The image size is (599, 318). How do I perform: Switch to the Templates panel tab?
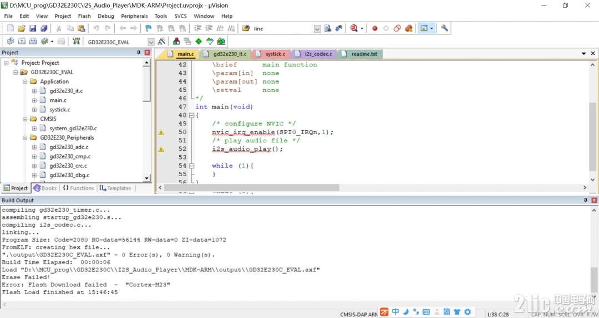(115, 188)
